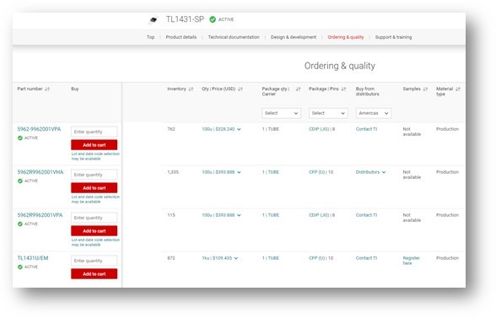Open Package qty | Carrier Select dropdown
Viewport: 496px width, 318px height.
tap(281, 113)
